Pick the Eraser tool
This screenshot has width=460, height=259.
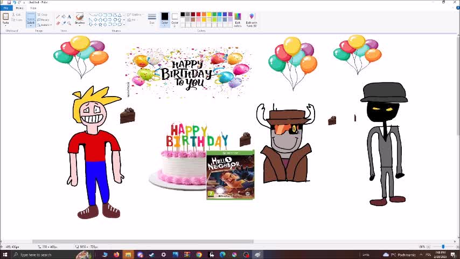coord(58,23)
